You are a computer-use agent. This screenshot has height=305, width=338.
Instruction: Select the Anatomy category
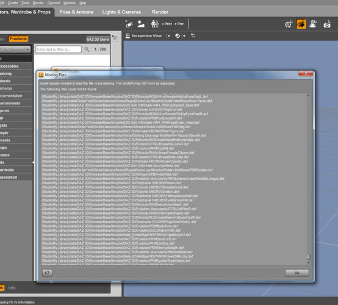coord(16,74)
